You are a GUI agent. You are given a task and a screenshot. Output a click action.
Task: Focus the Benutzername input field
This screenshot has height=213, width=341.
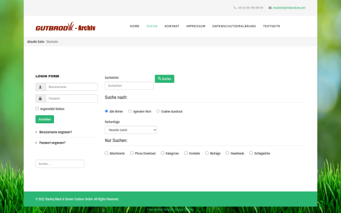coord(72,87)
